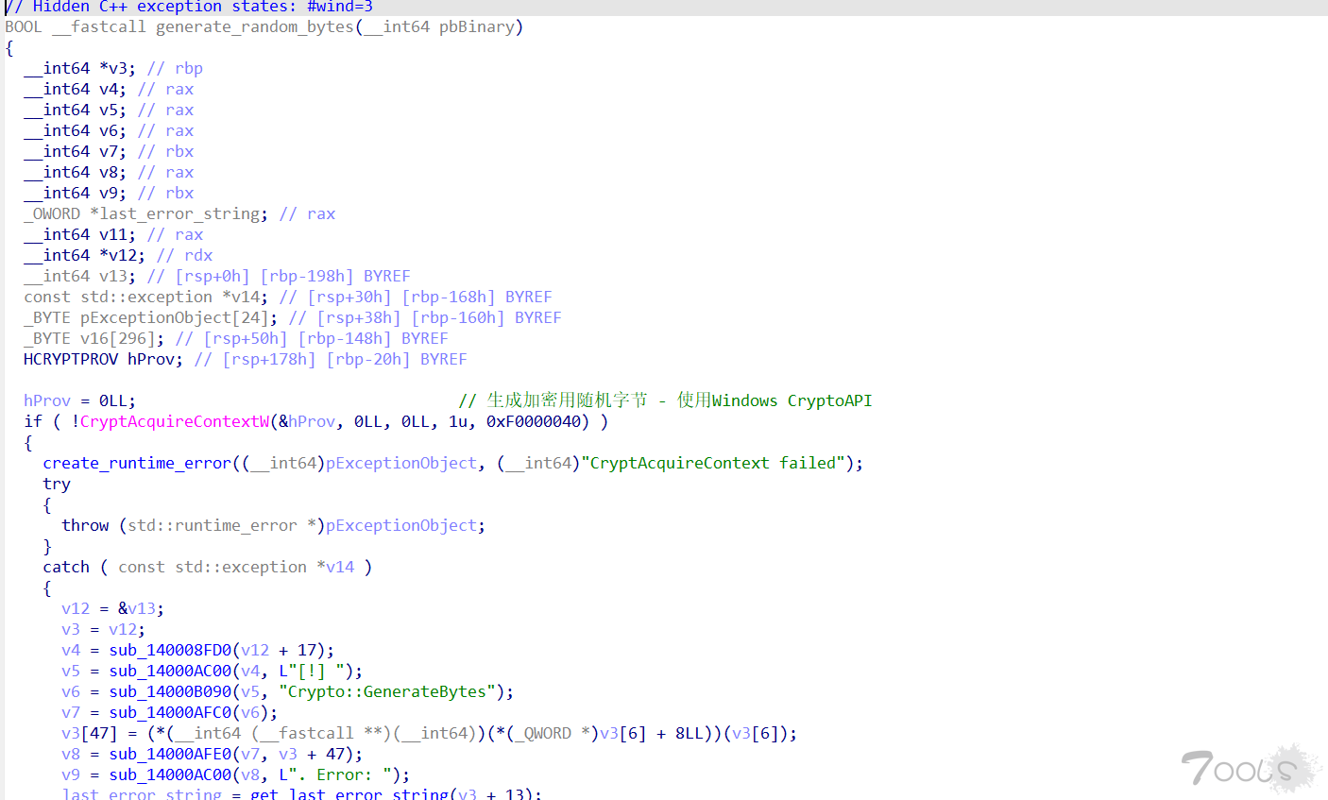Select the CryptAcquireContextW API call
This screenshot has width=1328, height=800.
pos(175,421)
